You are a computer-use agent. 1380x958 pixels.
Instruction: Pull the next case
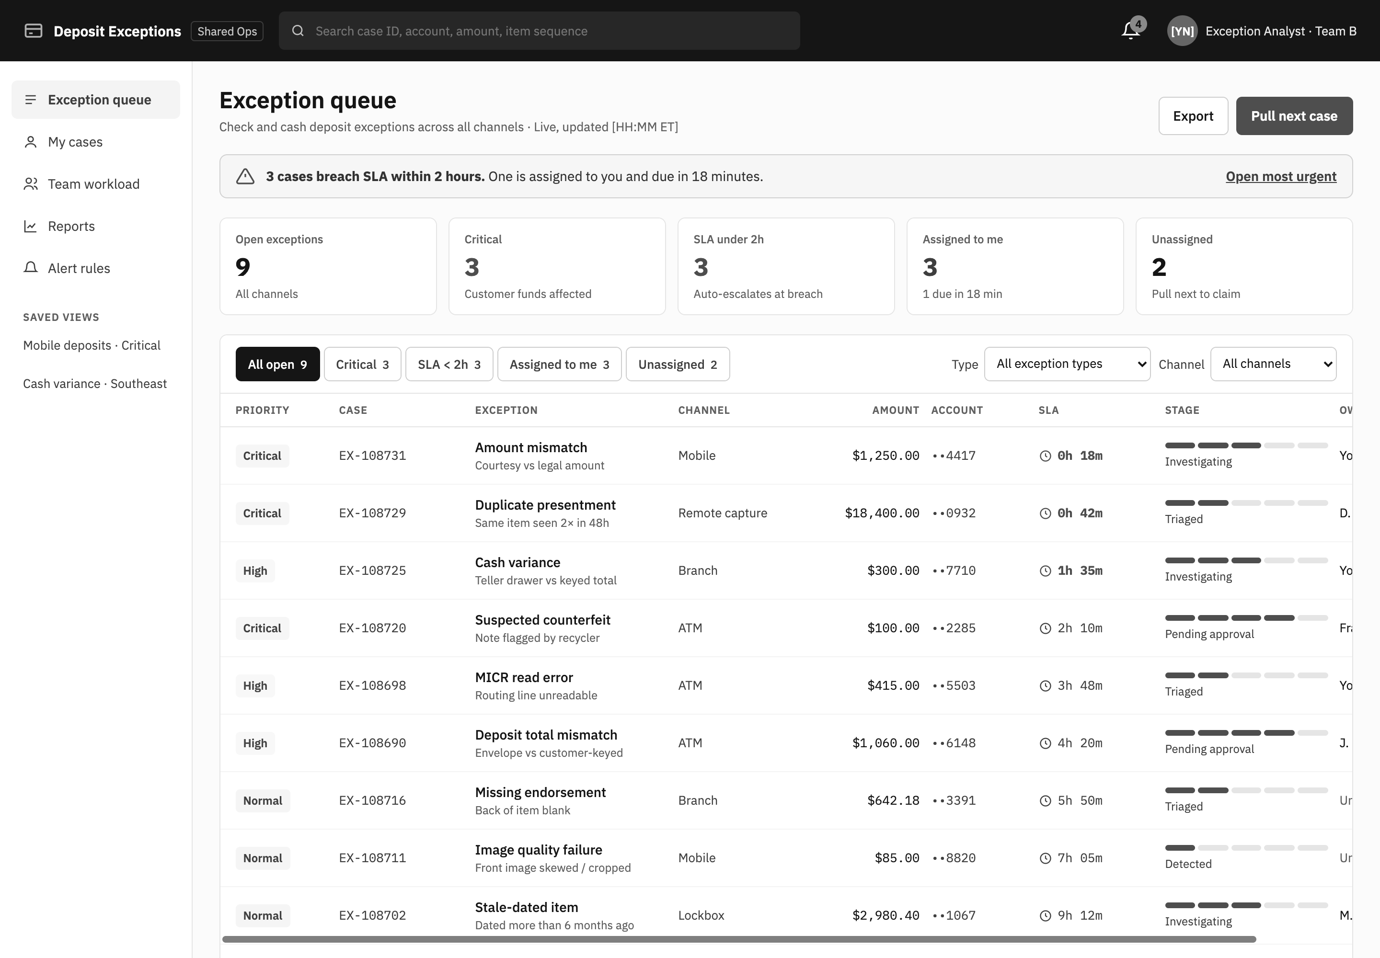1294,116
